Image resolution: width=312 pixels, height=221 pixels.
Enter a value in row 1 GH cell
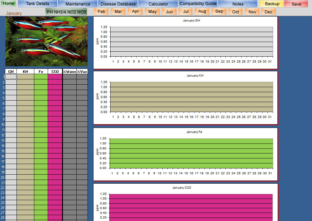[x=11, y=77]
